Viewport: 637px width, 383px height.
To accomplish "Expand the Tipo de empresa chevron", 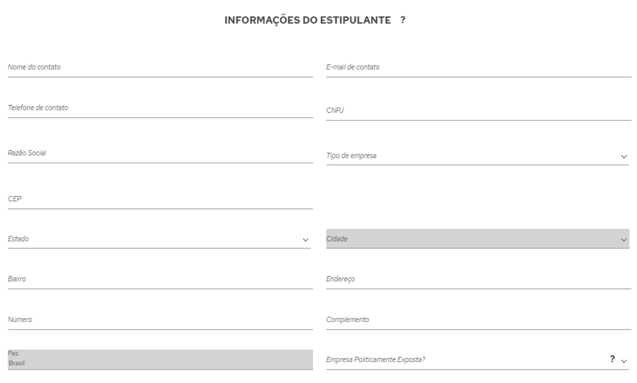I will (624, 157).
